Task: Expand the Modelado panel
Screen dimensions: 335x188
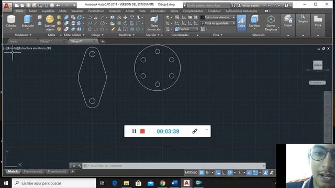Action: pos(23,35)
